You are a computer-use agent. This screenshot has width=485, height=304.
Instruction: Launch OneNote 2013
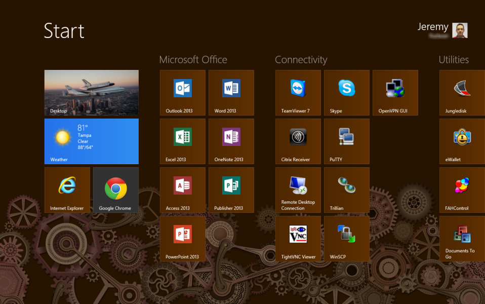231,141
